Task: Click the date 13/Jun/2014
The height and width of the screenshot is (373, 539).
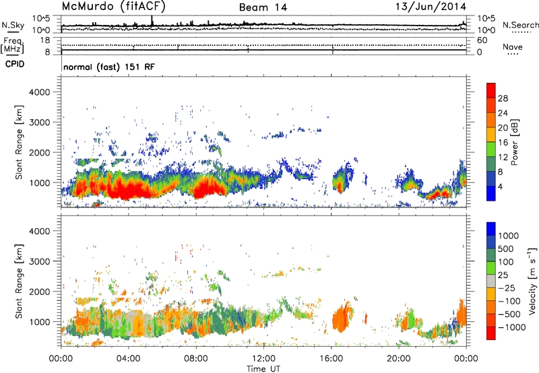Action: pos(431,7)
